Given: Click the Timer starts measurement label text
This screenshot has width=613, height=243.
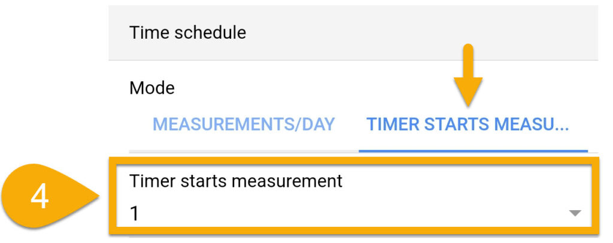Looking at the screenshot, I should coord(236,181).
